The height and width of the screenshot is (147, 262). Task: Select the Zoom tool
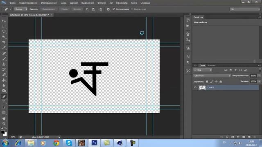click(x=4, y=124)
